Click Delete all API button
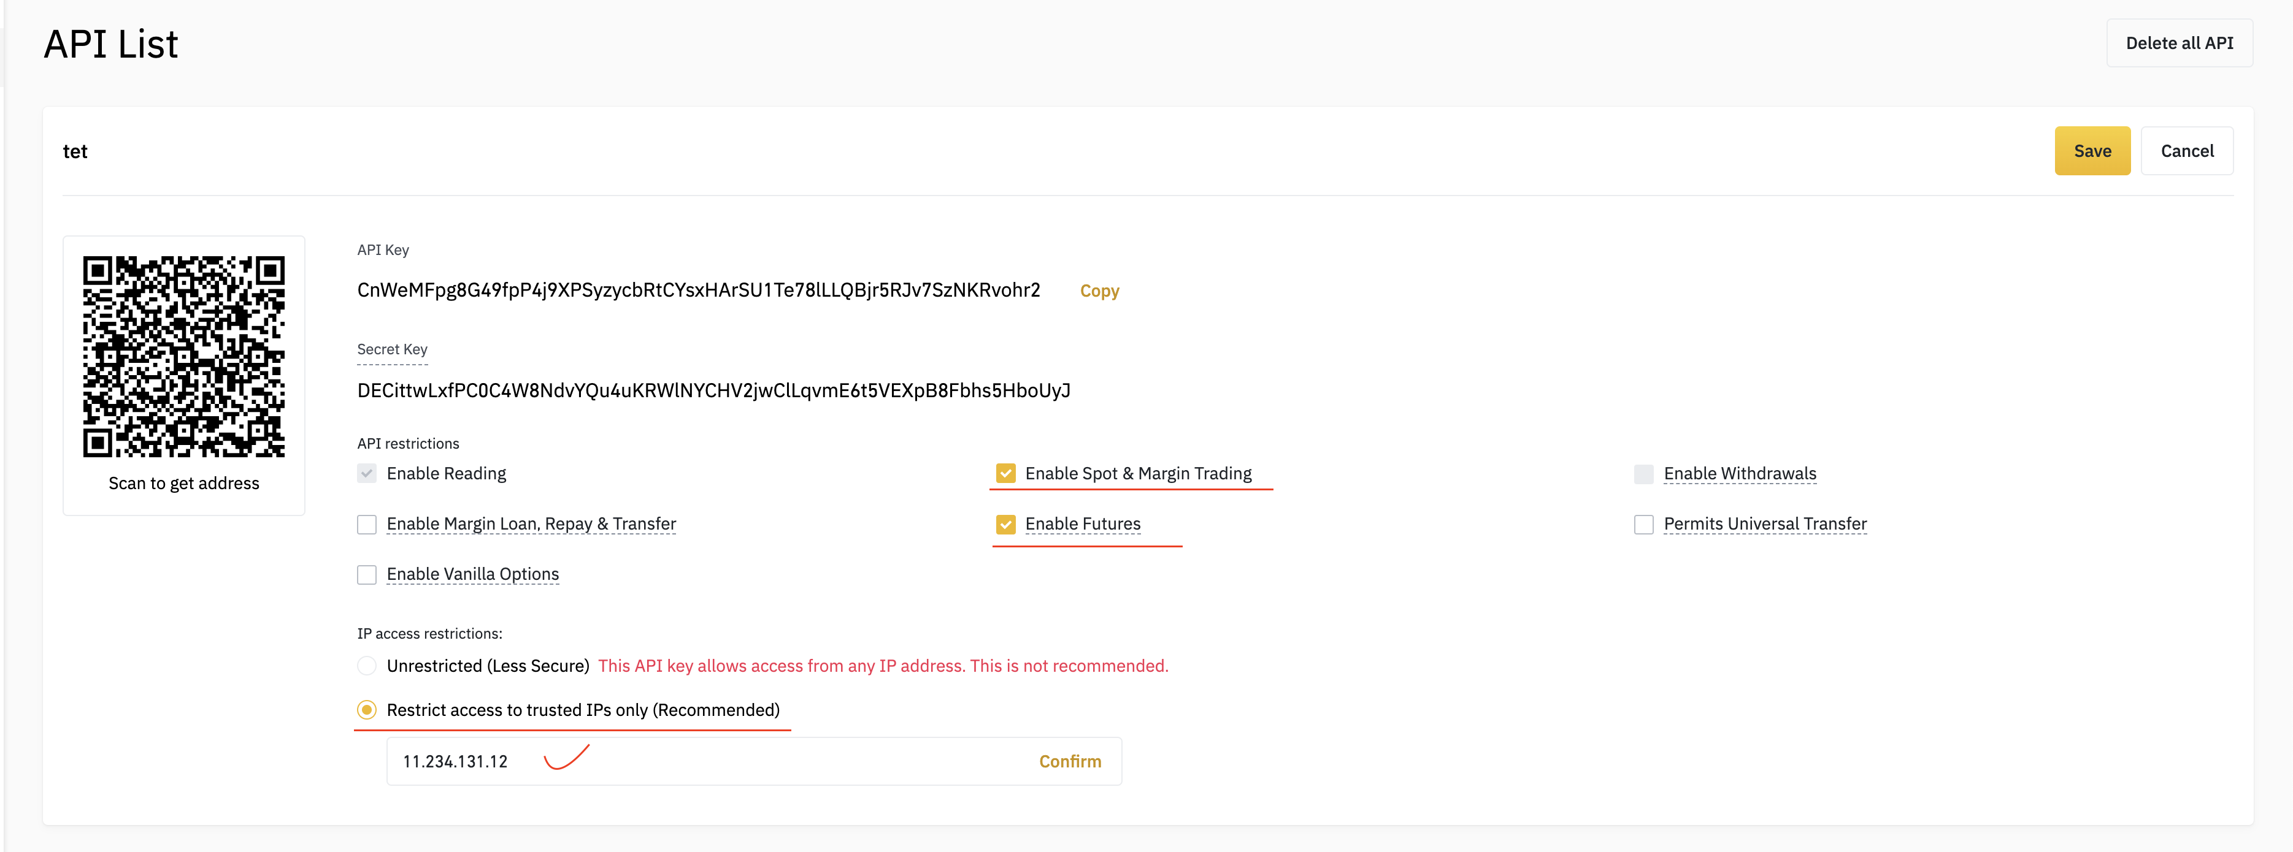The image size is (2293, 852). click(x=2178, y=43)
